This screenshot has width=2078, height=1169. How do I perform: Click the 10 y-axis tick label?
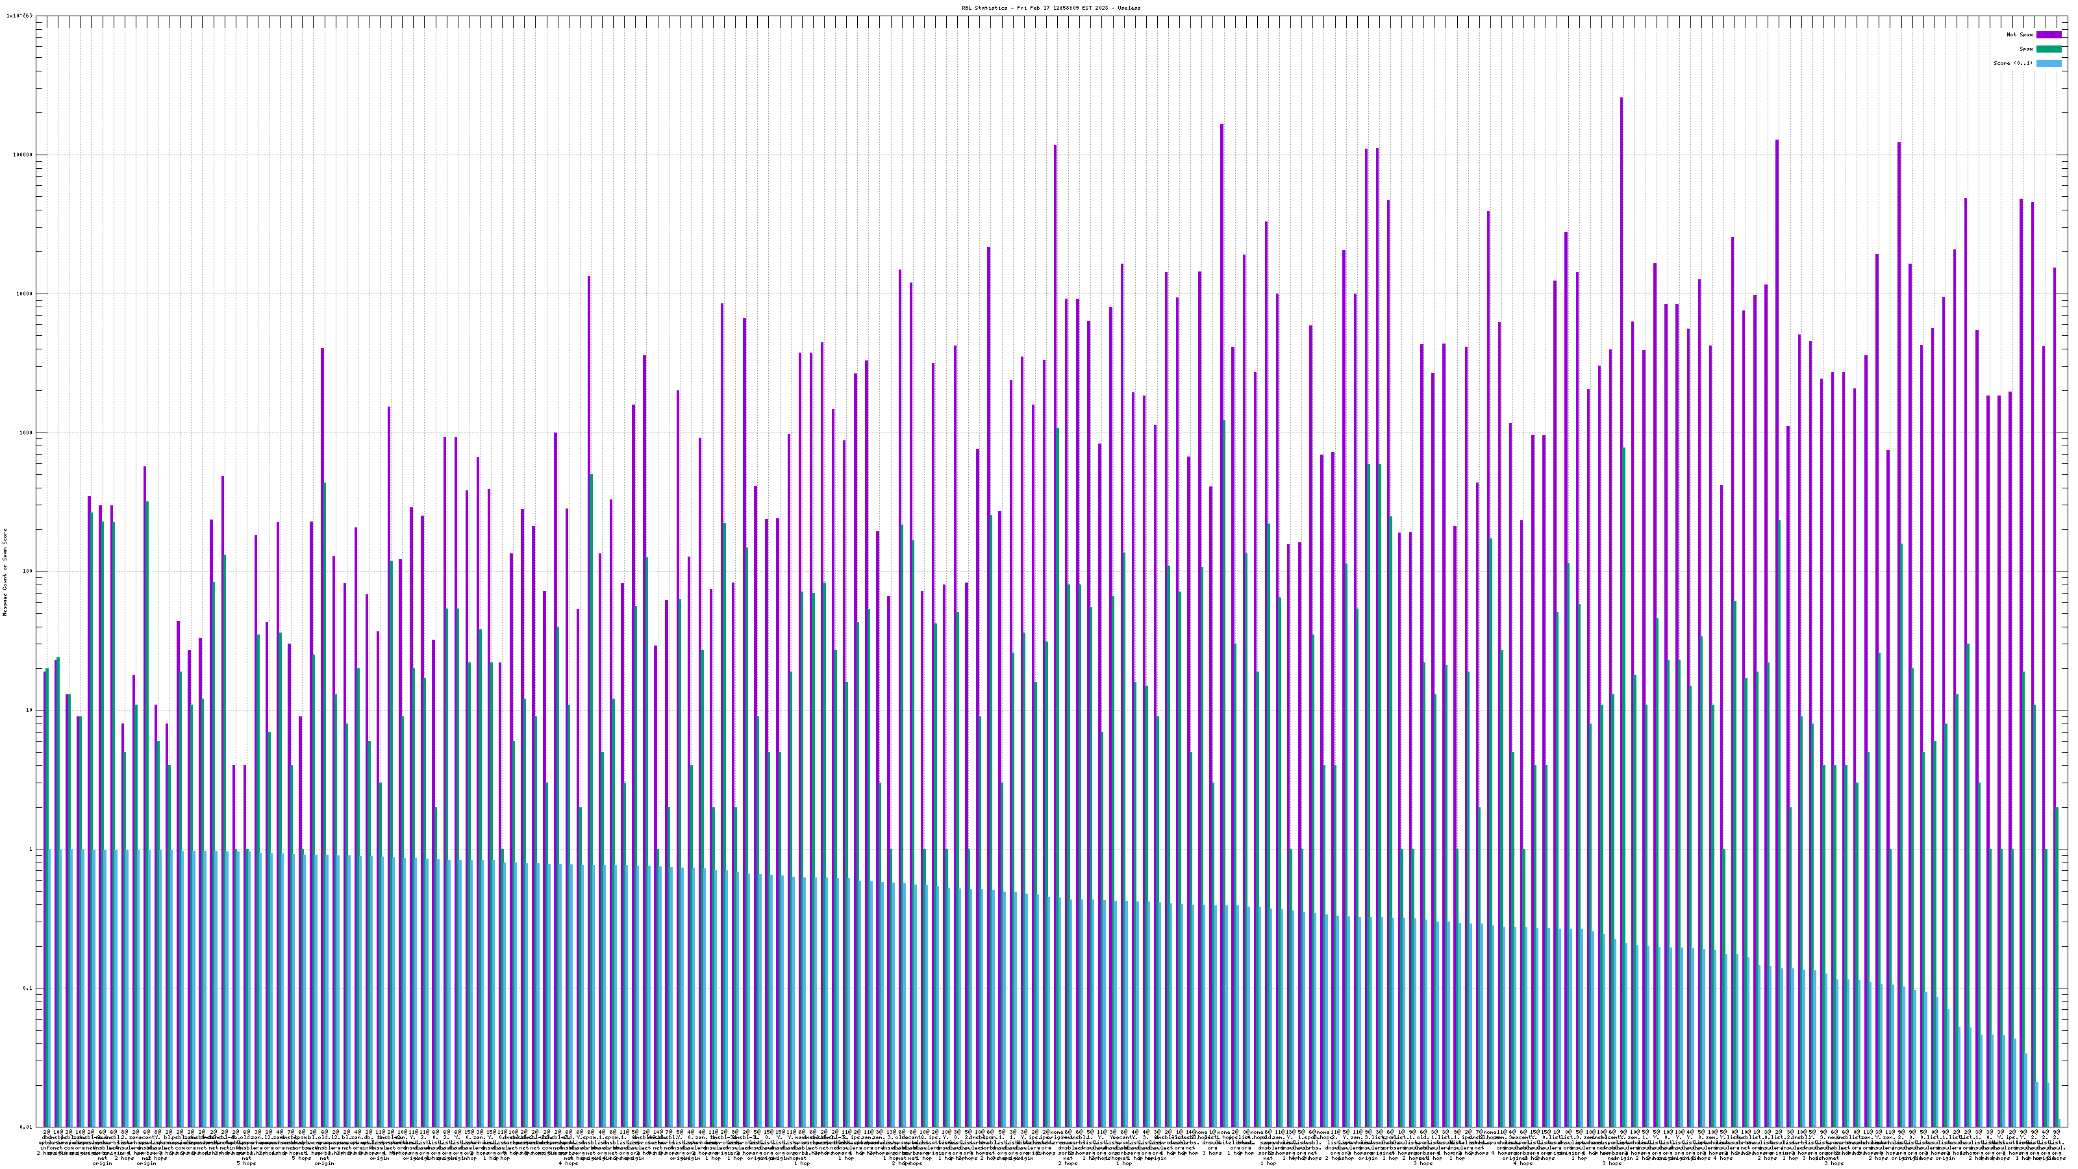28,710
